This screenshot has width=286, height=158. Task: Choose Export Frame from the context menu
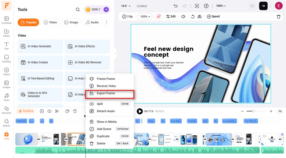pos(106,94)
